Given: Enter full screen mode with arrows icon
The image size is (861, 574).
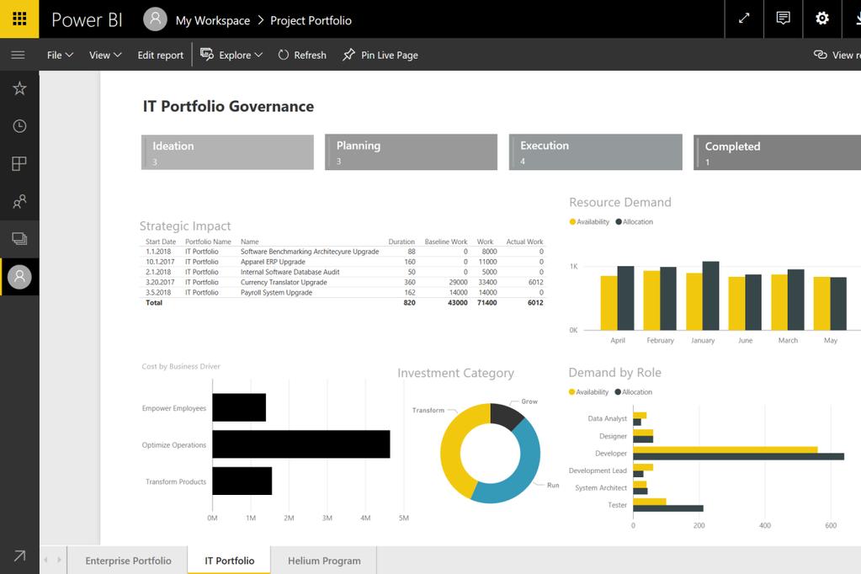Looking at the screenshot, I should pyautogui.click(x=744, y=19).
